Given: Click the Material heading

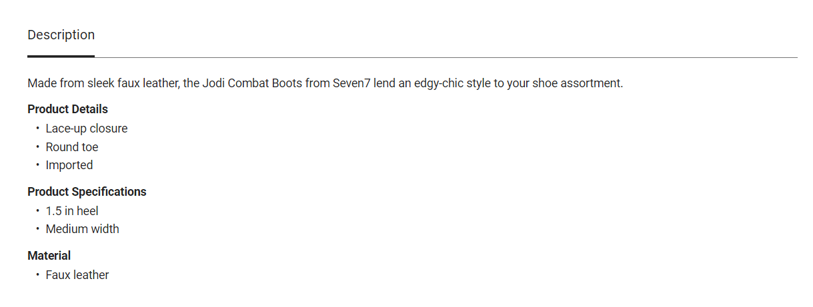Looking at the screenshot, I should click(x=49, y=256).
